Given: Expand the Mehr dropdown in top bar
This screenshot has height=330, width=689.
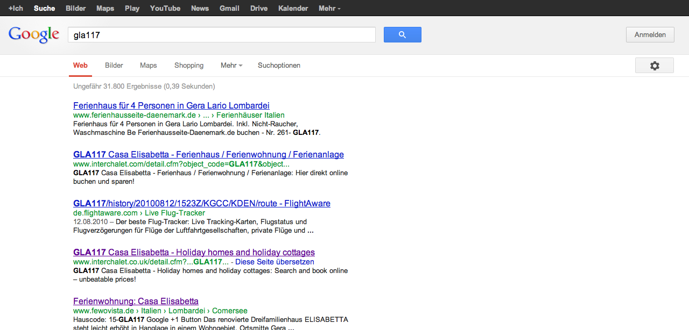Looking at the screenshot, I should tap(329, 8).
